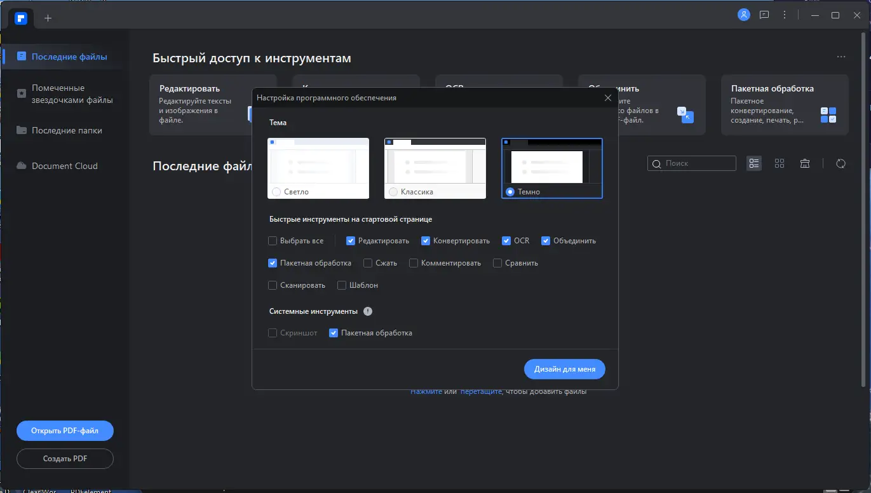
Task: Uncheck Пакетная обработка under quick tools
Action: click(273, 263)
